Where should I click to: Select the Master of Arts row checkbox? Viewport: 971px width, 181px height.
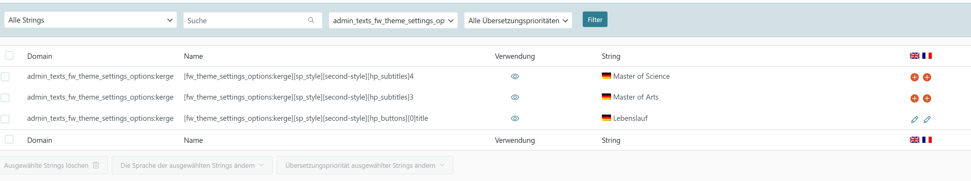click(5, 98)
